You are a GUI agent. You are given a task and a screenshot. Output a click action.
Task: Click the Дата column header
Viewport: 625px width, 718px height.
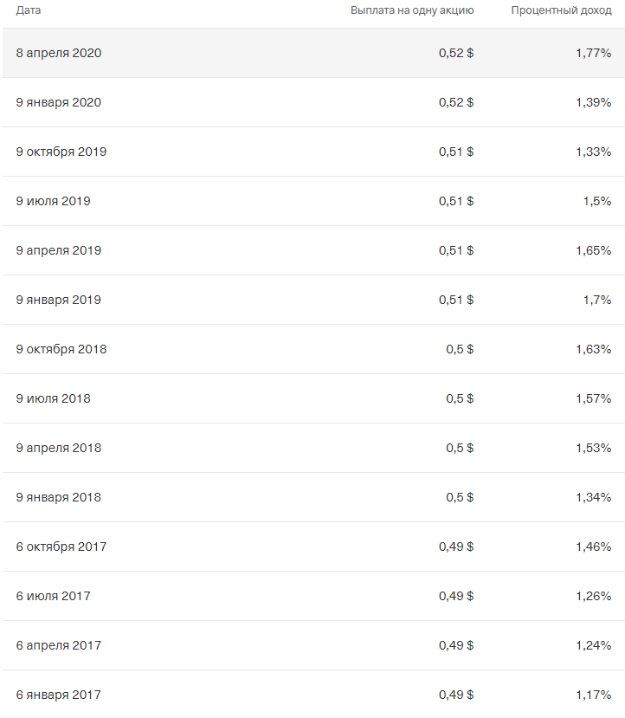[29, 10]
